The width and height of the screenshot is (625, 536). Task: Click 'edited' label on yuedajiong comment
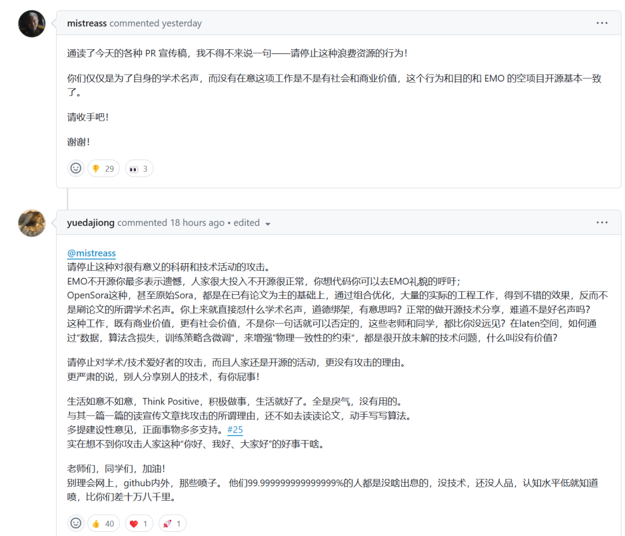tap(247, 223)
